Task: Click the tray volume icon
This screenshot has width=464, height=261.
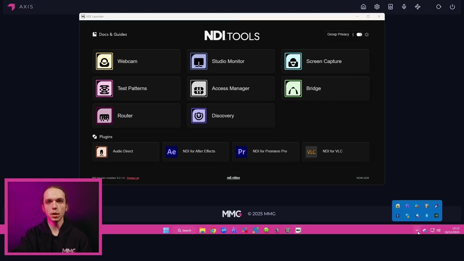Action: pyautogui.click(x=438, y=230)
